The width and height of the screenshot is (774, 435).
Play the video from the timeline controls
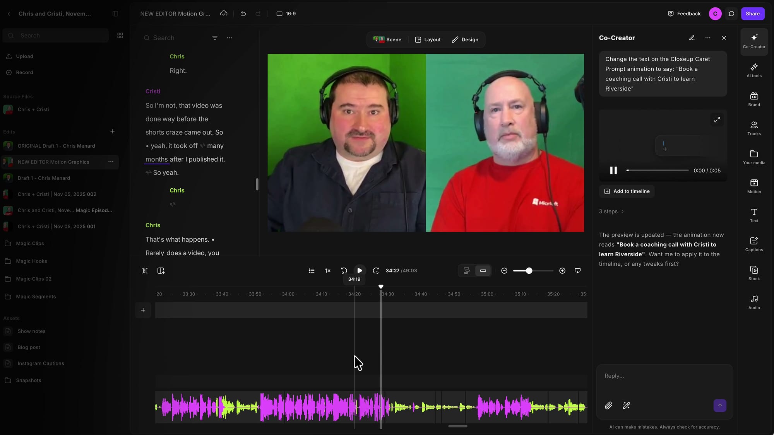click(x=360, y=271)
